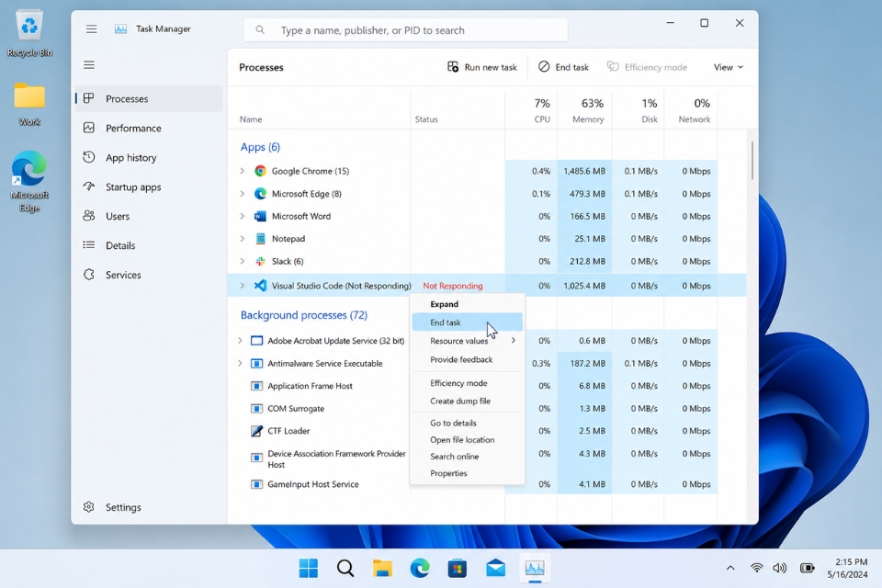This screenshot has height=588, width=882.
Task: Open the Windows Start button
Action: click(309, 569)
